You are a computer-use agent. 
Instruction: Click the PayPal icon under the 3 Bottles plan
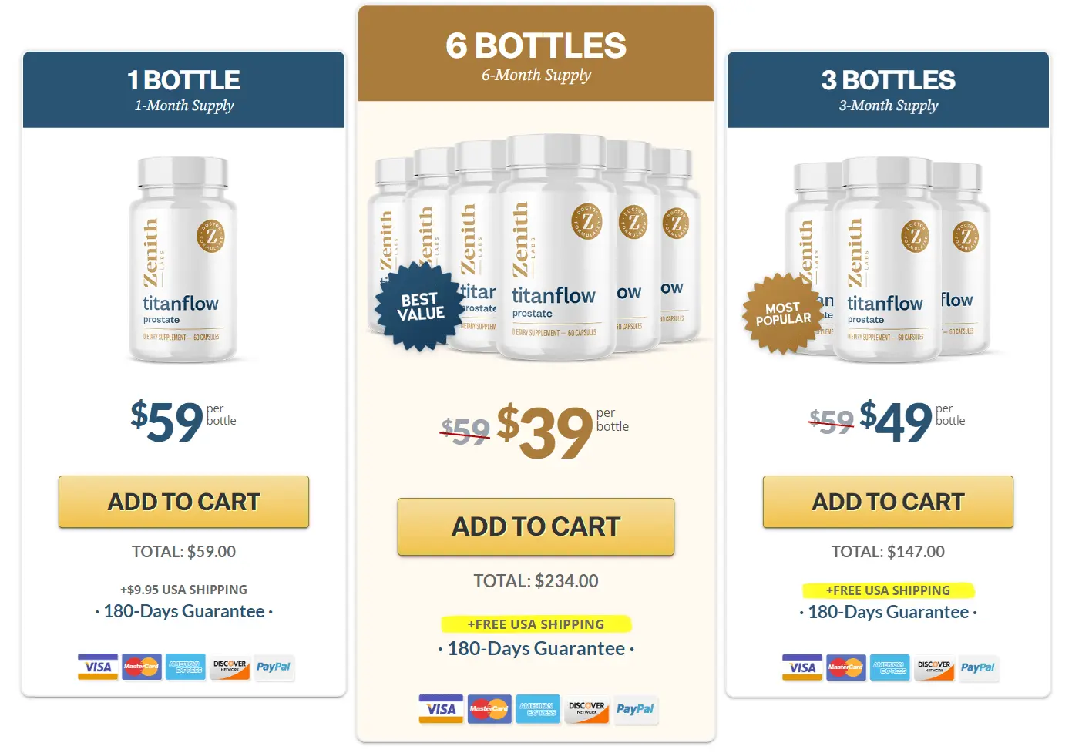click(979, 667)
